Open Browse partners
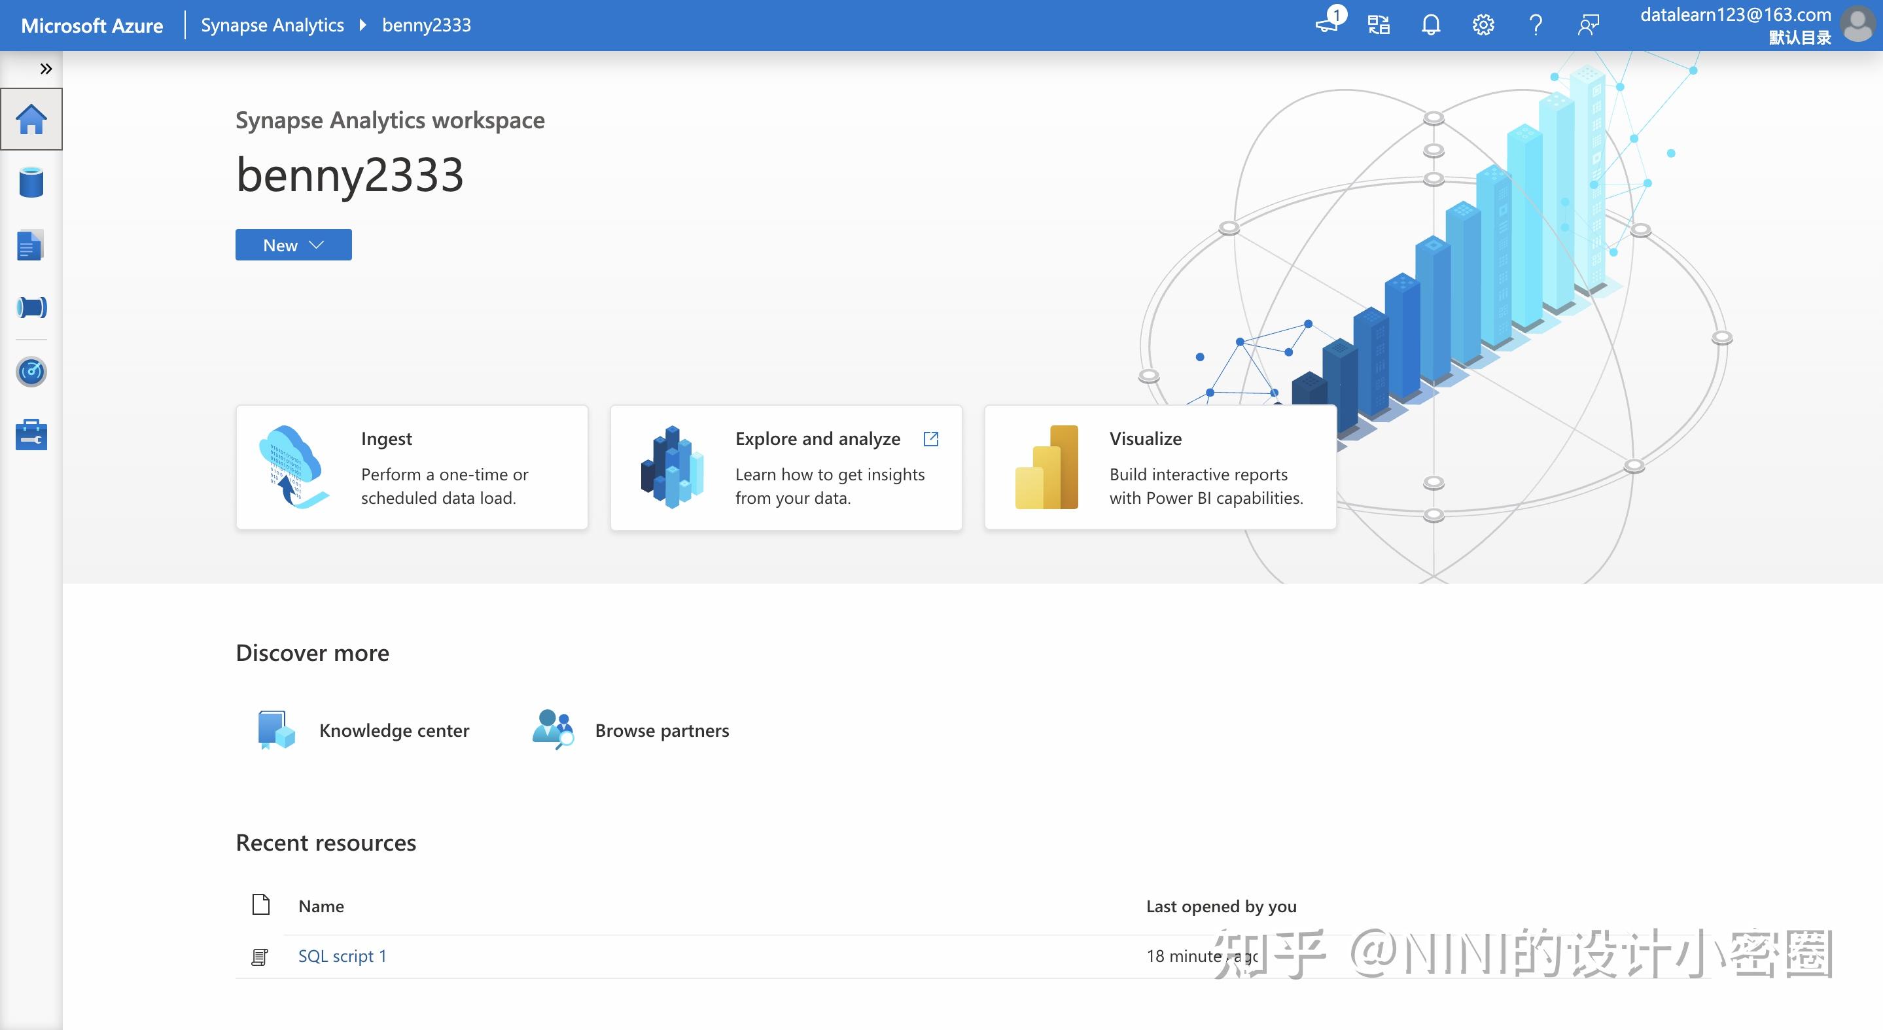 [661, 730]
